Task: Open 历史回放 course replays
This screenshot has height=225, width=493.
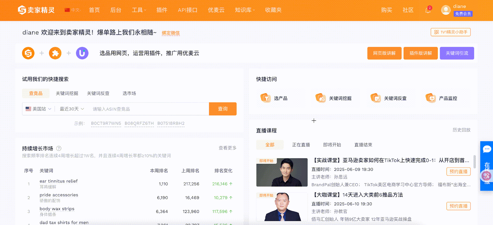Action: [462, 130]
